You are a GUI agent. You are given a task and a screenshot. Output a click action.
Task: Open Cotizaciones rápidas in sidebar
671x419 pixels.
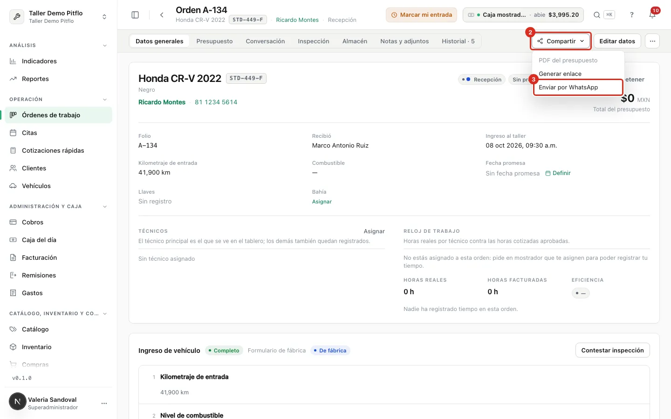pyautogui.click(x=58, y=150)
